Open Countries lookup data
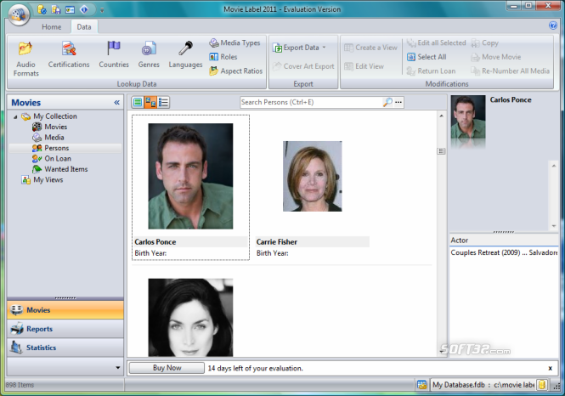 coord(114,54)
